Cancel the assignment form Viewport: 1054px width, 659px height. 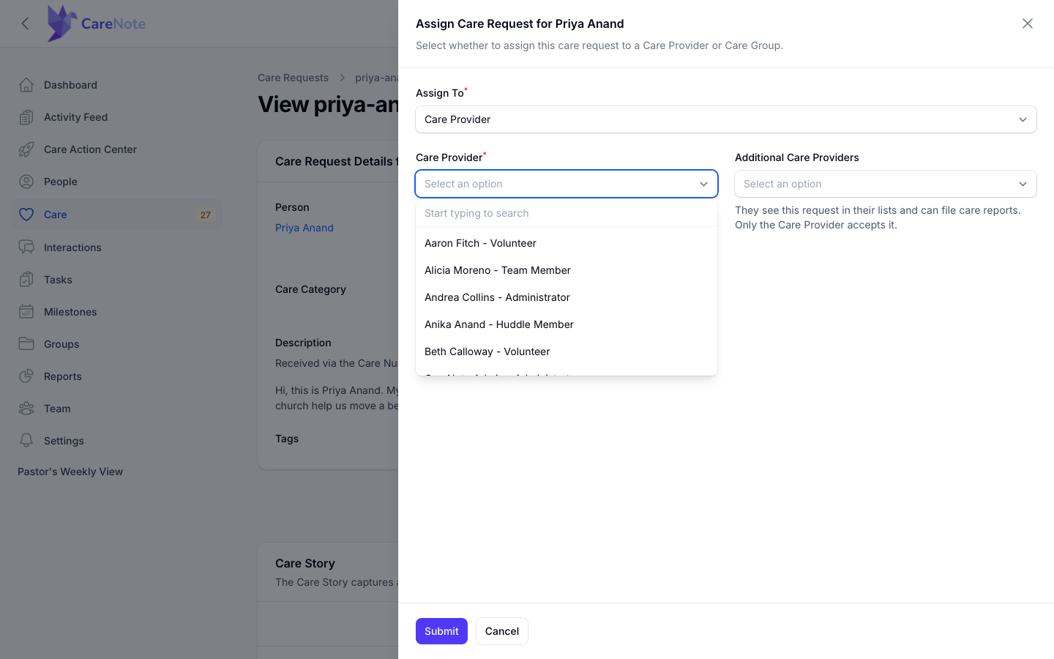[502, 631]
